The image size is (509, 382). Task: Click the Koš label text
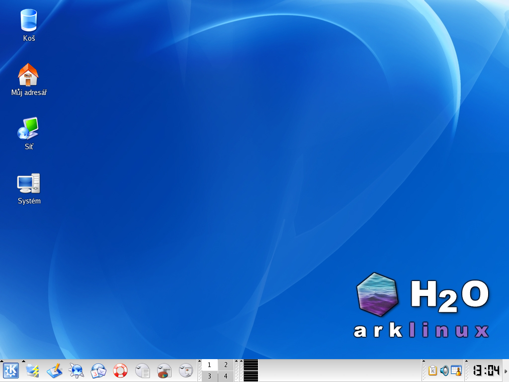29,38
